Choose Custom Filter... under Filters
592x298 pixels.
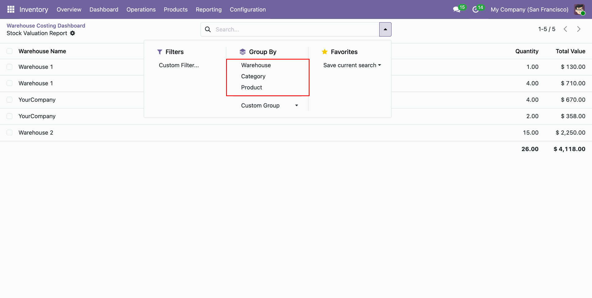(x=179, y=65)
